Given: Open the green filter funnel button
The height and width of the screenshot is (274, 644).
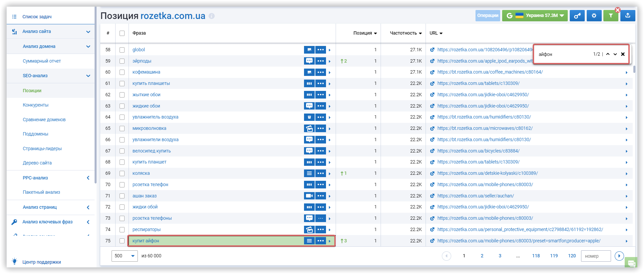Looking at the screenshot, I should pos(611,16).
